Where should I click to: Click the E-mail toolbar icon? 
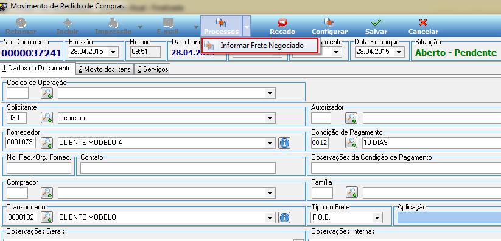pyautogui.click(x=168, y=22)
